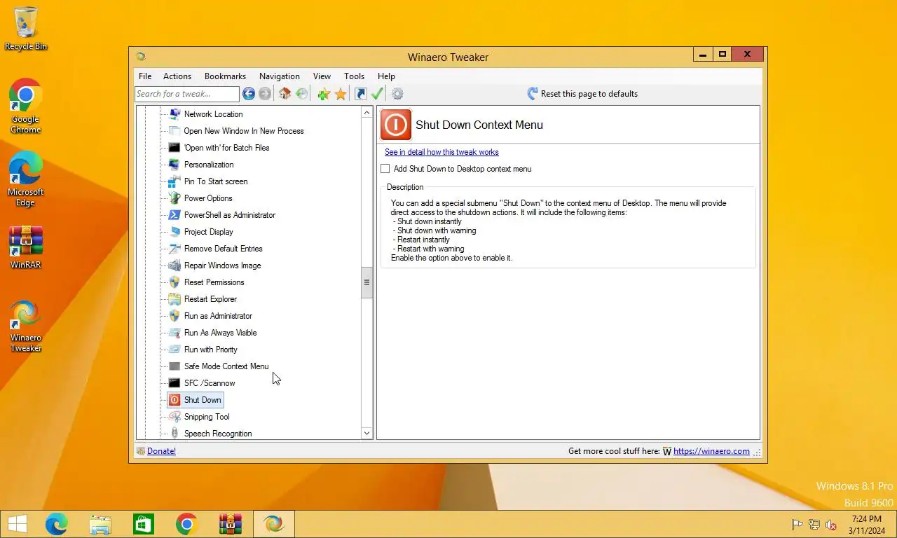
Task: Go to the Home page icon
Action: 285,94
